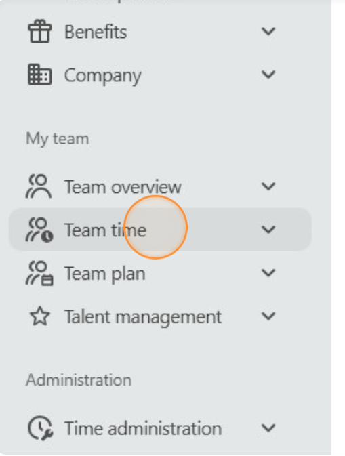This screenshot has height=456, width=345.
Task: Expand the Time administration chevron
Action: point(268,428)
